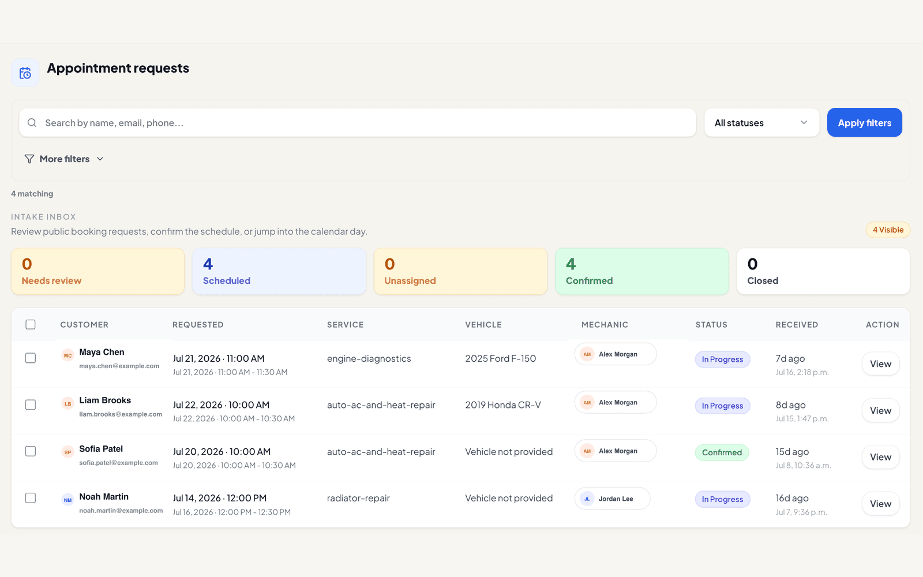Click the RECEIVED column header
Screen dimensions: 923x577
click(x=797, y=325)
